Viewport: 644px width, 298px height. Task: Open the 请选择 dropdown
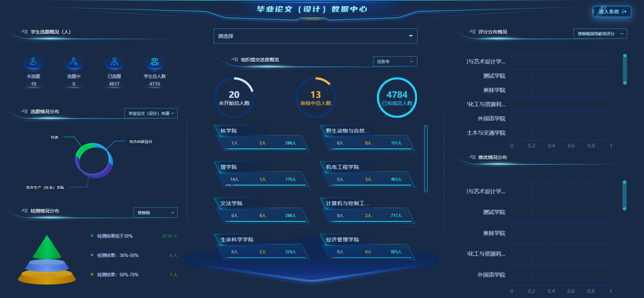[315, 36]
